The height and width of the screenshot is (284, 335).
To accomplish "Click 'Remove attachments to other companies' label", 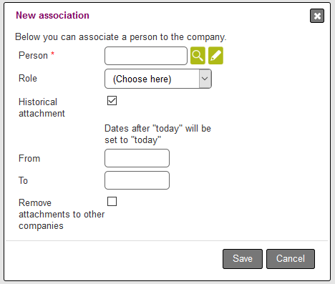I will 62,214.
